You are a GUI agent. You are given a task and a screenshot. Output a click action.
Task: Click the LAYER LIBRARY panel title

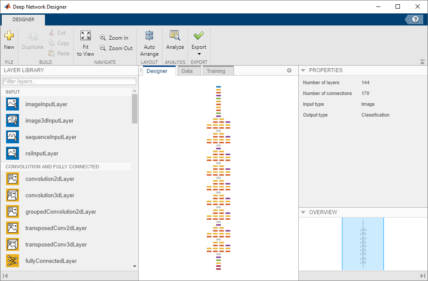pos(24,70)
